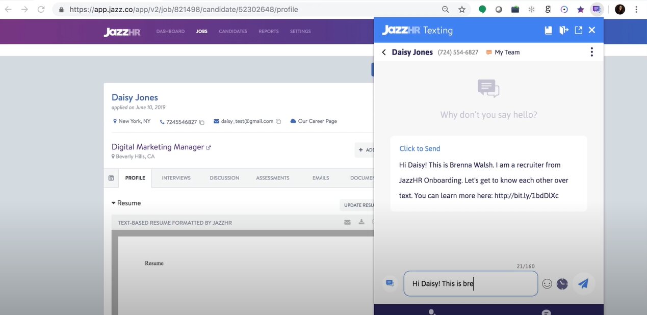The height and width of the screenshot is (315, 647).
Task: Open Reports in the JazzHR navigation bar
Action: tap(268, 31)
